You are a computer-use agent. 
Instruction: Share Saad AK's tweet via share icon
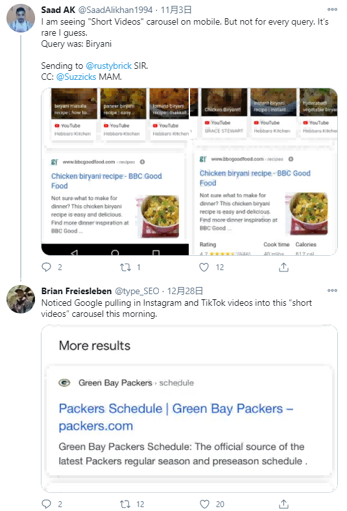pyautogui.click(x=283, y=268)
